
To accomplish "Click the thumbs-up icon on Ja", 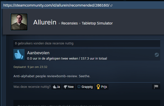I will [54, 87].
